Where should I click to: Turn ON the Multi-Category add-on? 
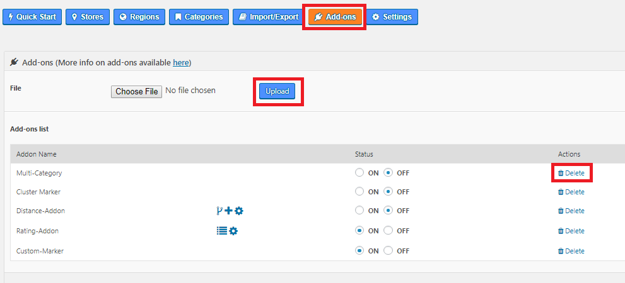point(359,173)
